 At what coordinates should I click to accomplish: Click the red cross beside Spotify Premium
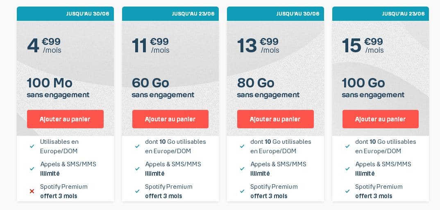click(32, 191)
